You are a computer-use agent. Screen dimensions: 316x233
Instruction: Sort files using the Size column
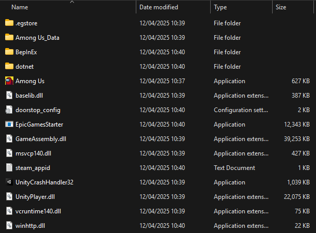click(x=281, y=7)
